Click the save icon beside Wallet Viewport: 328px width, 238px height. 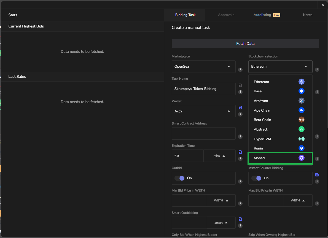(240, 107)
